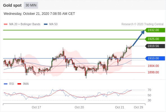Click the Research © 2020 Trading Central text
The image size is (166, 112).
[x=142, y=24]
